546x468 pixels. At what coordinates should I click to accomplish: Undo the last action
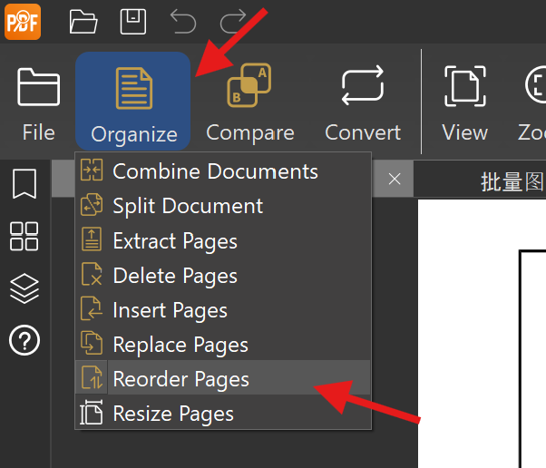tap(183, 22)
